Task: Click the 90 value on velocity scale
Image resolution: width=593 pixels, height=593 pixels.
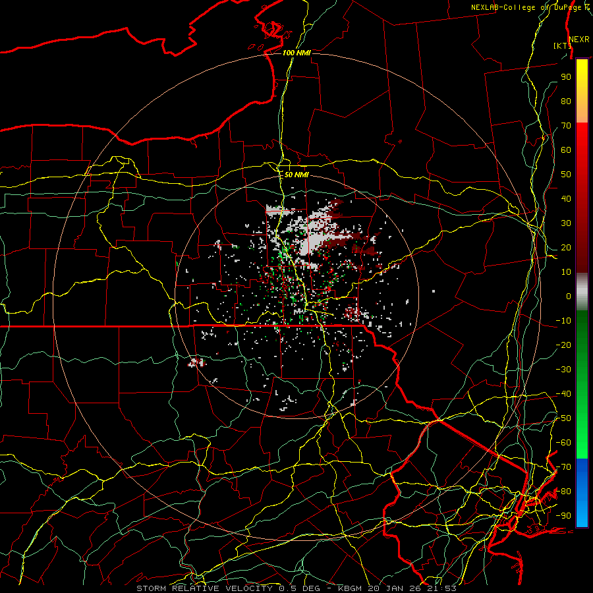Action: pyautogui.click(x=566, y=77)
